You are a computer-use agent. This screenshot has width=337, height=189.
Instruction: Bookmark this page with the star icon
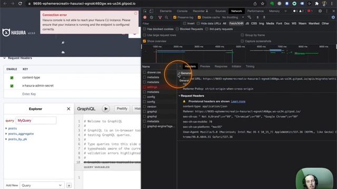tap(262, 4)
